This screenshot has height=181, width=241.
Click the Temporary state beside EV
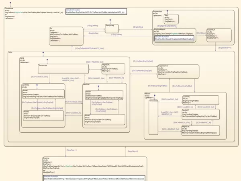coord(111,28)
